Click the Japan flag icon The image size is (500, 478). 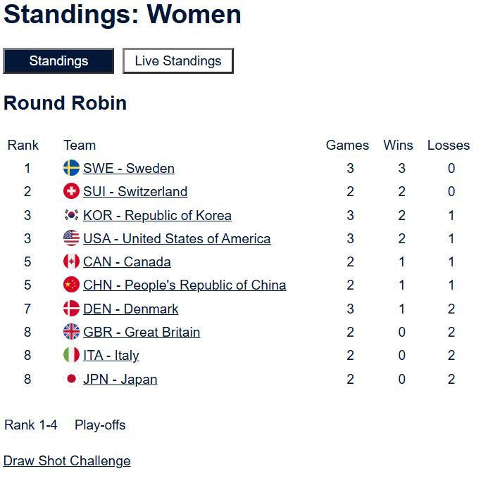[71, 379]
